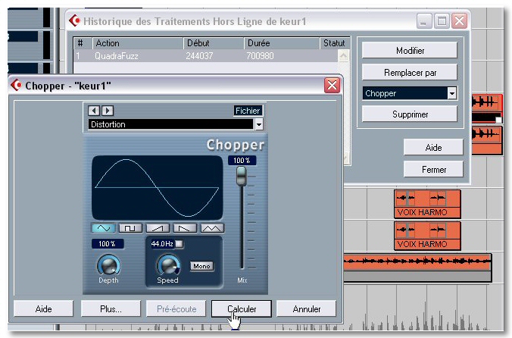Click the Fermer button
The width and height of the screenshot is (512, 338).
434,170
